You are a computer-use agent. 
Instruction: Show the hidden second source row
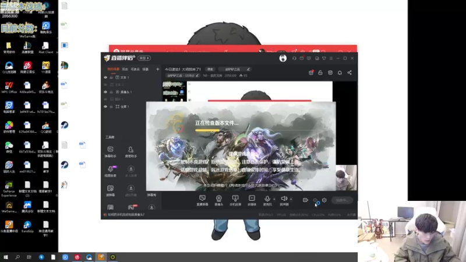point(105,84)
